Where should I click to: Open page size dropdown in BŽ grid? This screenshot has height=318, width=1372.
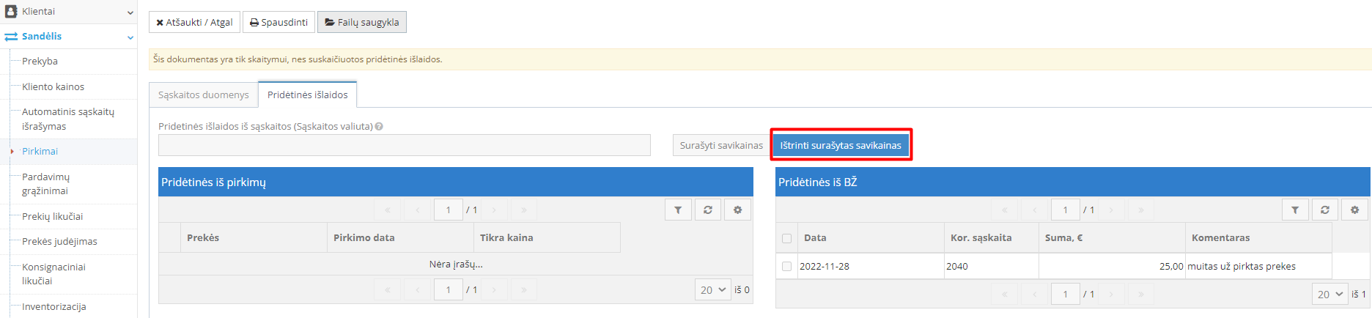click(1329, 294)
